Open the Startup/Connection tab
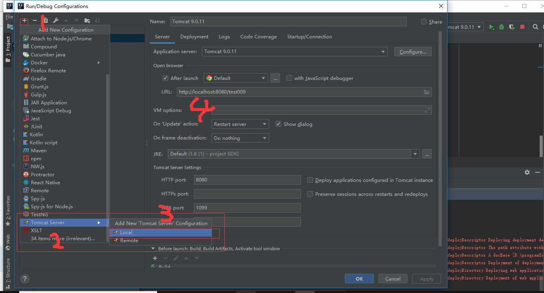Screen dimensions: 544x293 click(310, 37)
